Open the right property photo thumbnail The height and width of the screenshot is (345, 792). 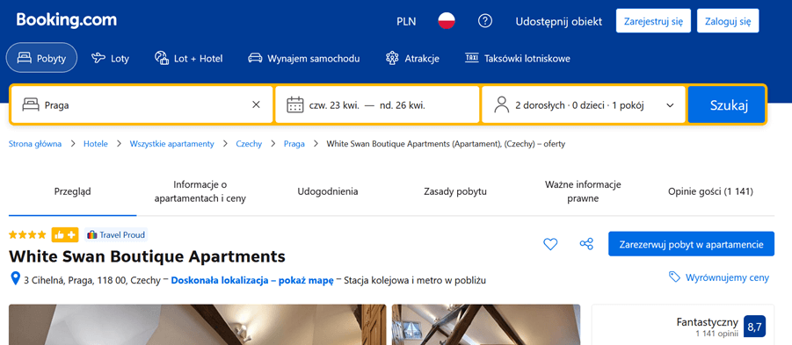pyautogui.click(x=486, y=324)
